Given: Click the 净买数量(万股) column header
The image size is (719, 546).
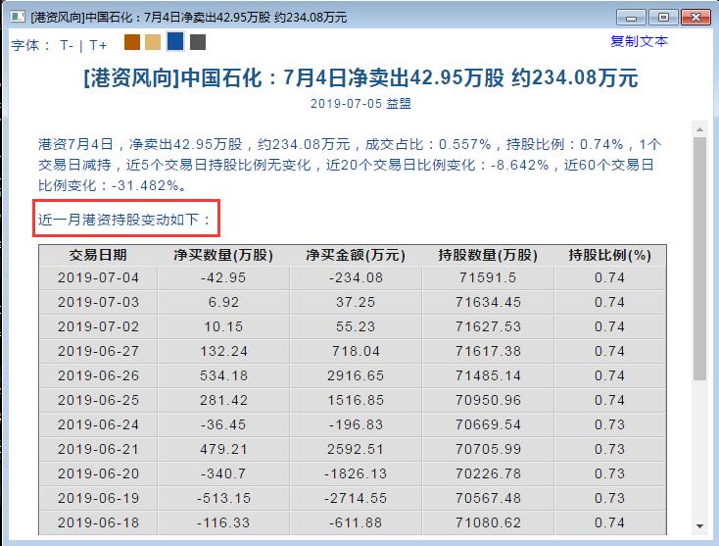Looking at the screenshot, I should coord(223,255).
